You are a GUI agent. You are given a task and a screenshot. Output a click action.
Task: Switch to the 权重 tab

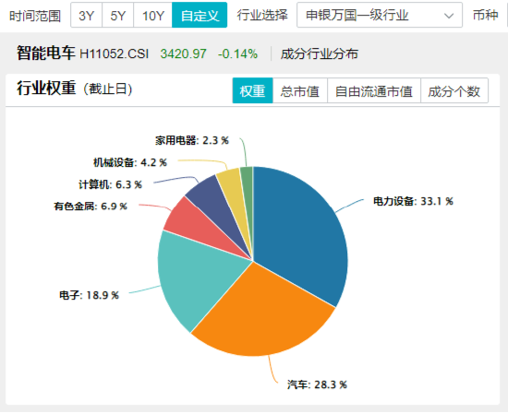click(253, 91)
